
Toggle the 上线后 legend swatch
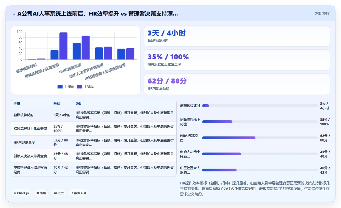[x=80, y=87]
